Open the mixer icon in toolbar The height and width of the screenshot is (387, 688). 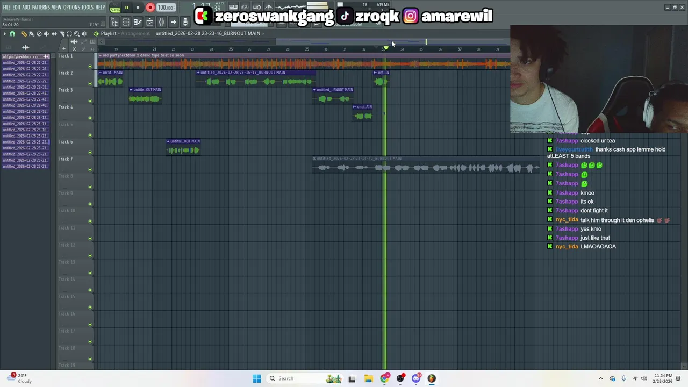pyautogui.click(x=161, y=22)
